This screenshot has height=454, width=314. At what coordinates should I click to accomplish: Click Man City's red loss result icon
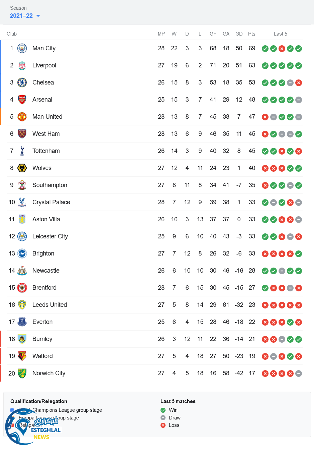point(282,49)
